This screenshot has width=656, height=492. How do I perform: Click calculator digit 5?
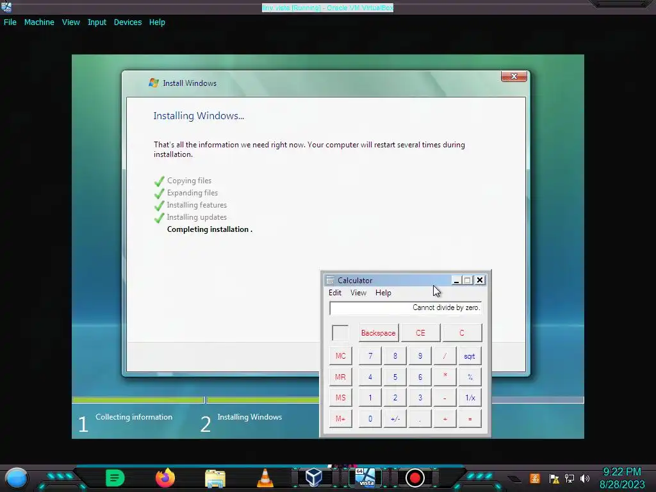395,377
